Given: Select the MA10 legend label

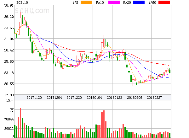Looking at the screenshot, I should (100, 3).
